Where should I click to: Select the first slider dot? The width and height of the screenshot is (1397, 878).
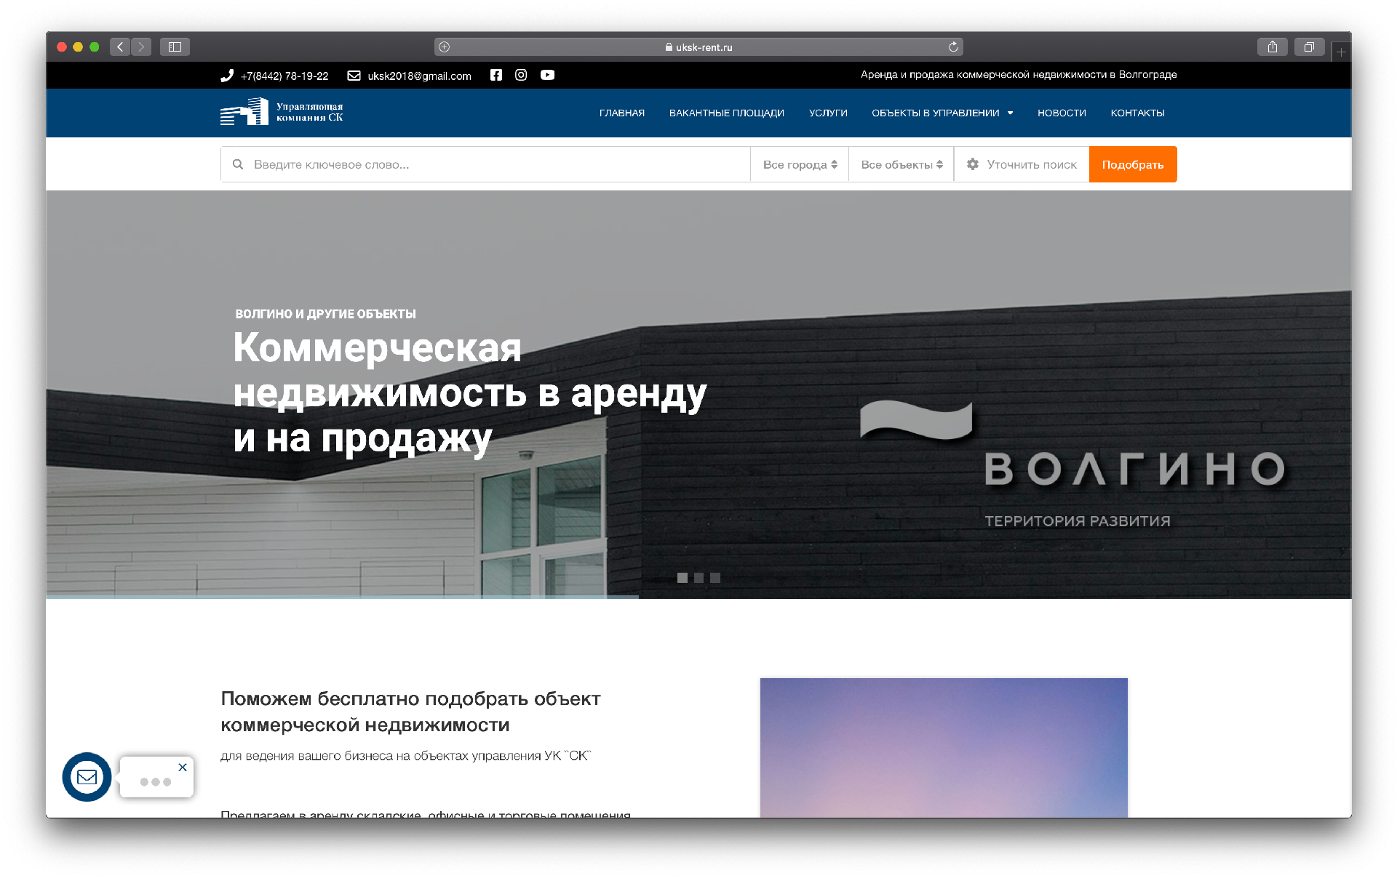point(682,578)
